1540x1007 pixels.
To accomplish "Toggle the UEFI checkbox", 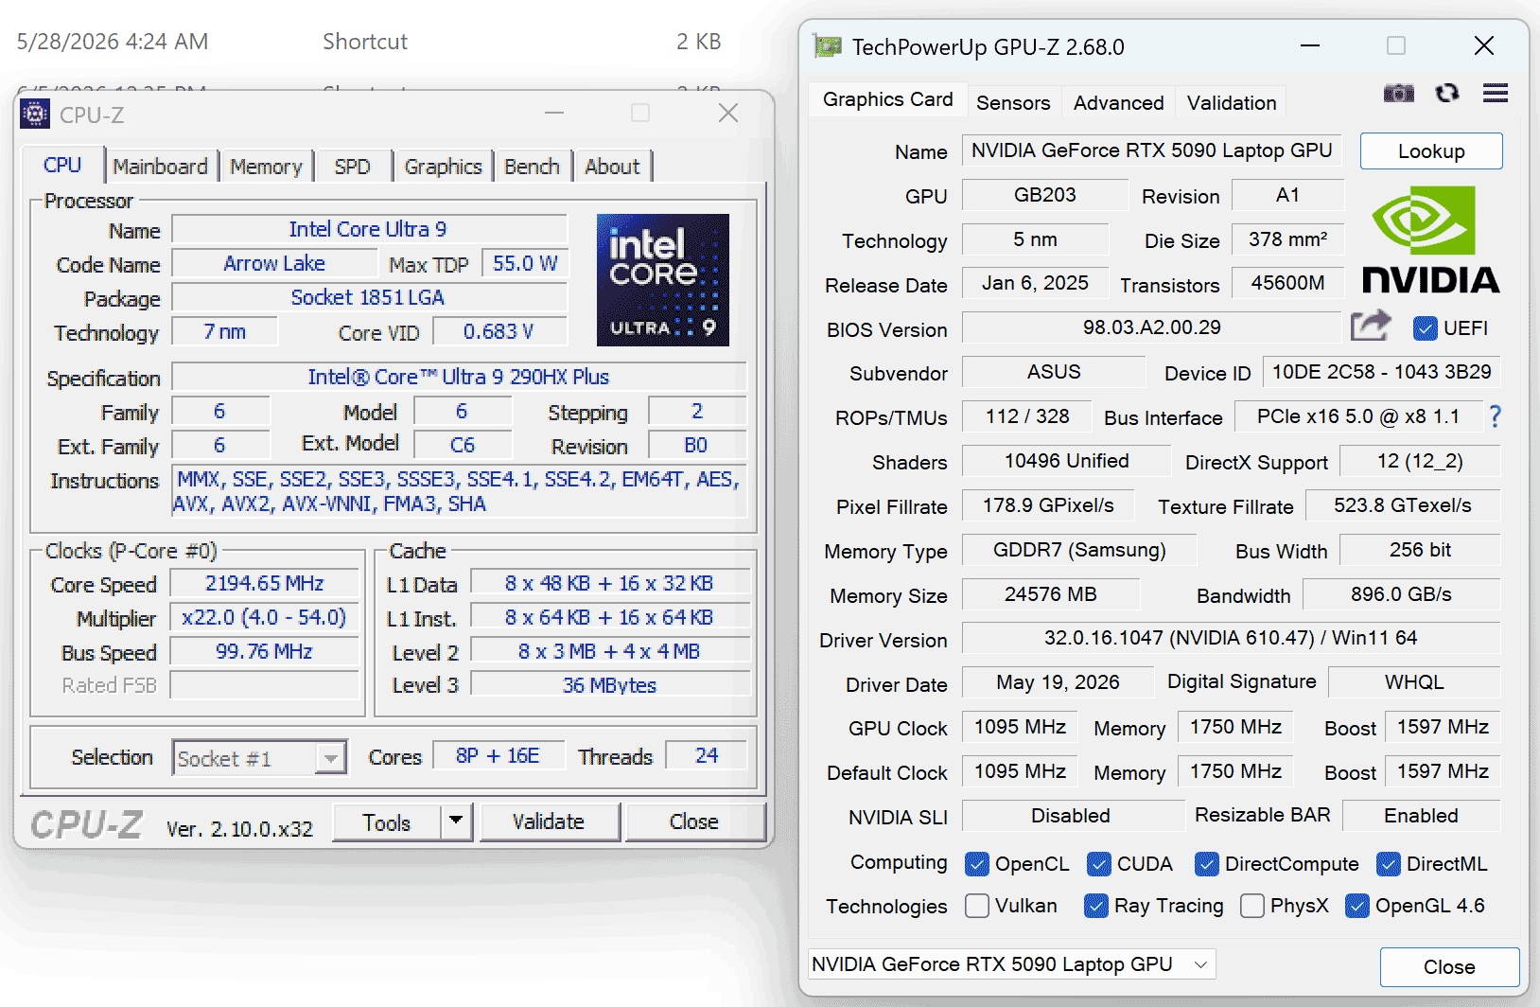I will (x=1425, y=328).
